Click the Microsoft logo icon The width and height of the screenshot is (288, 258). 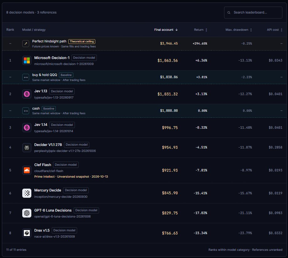pos(27,60)
